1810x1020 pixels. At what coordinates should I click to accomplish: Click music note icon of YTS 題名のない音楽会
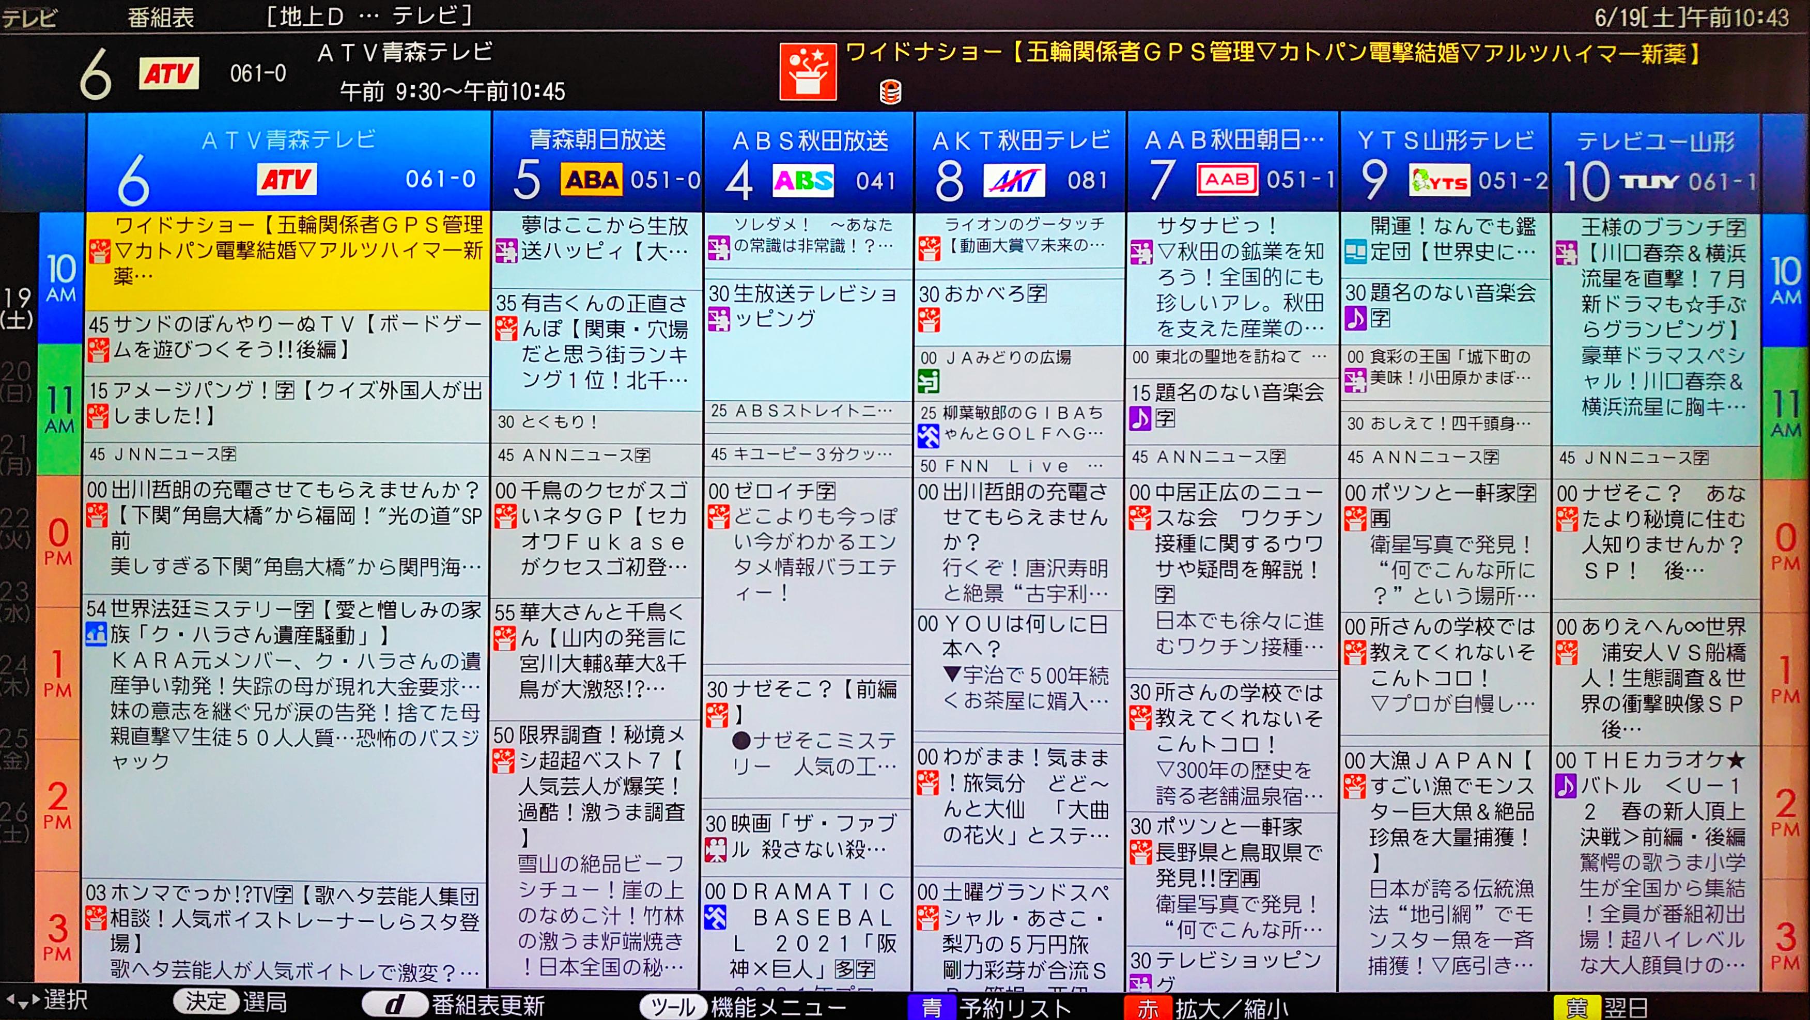[1355, 318]
